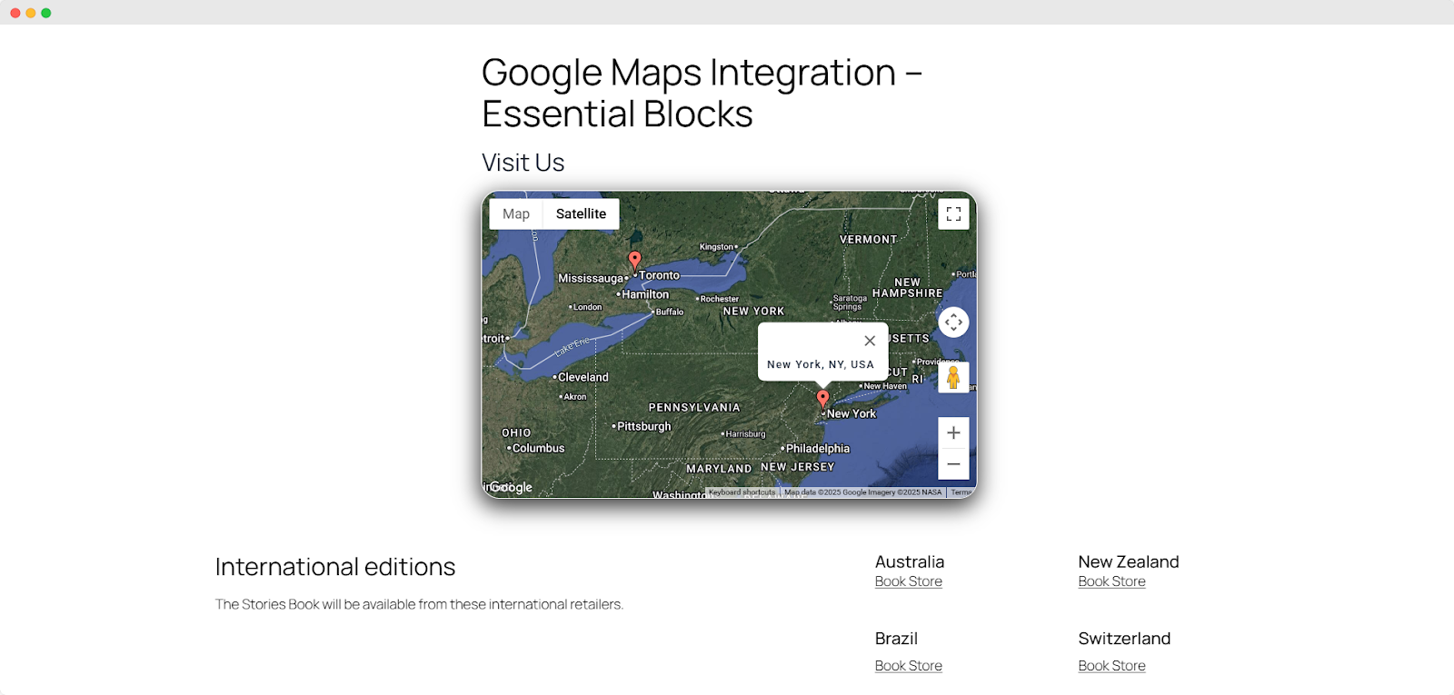Open Switzerland Book Store link
Screen dimensions: 1454x695
[1111, 666]
